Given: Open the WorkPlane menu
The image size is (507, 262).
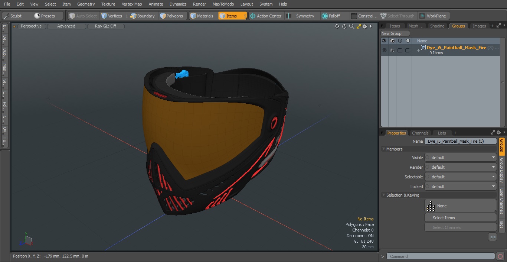Looking at the screenshot, I should click(433, 16).
